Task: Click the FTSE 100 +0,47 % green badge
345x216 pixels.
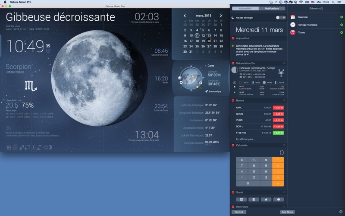Action: pyautogui.click(x=278, y=133)
